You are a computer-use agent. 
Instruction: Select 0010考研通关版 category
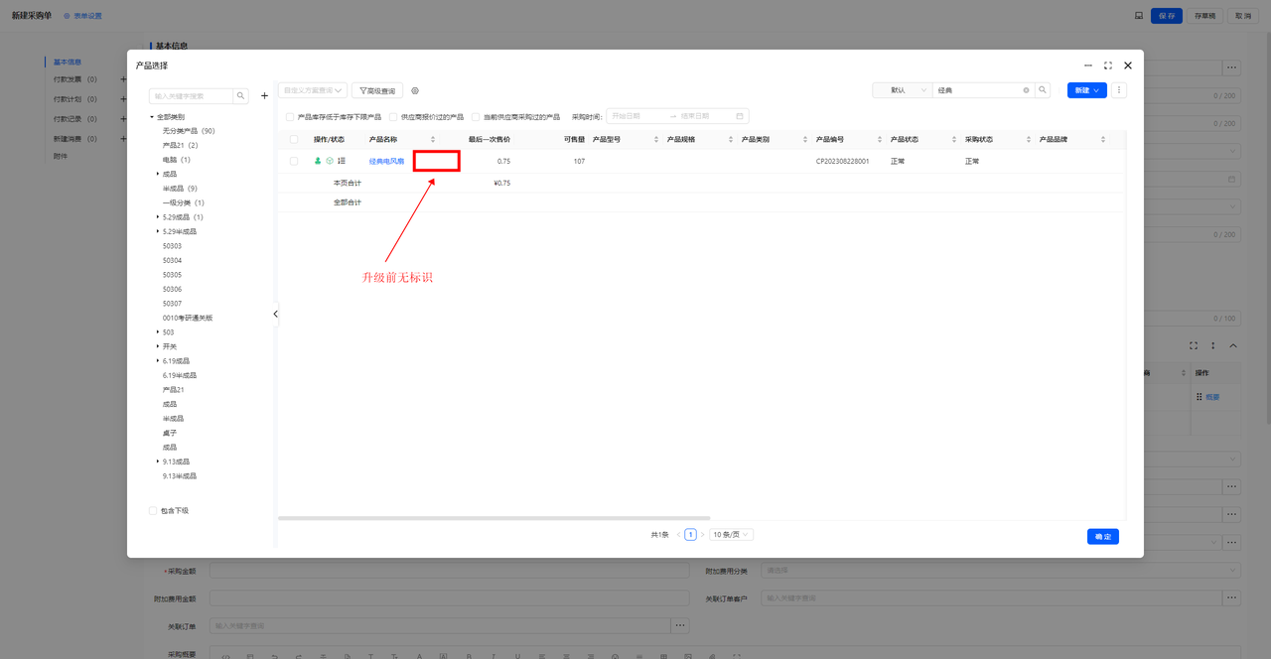pos(188,318)
